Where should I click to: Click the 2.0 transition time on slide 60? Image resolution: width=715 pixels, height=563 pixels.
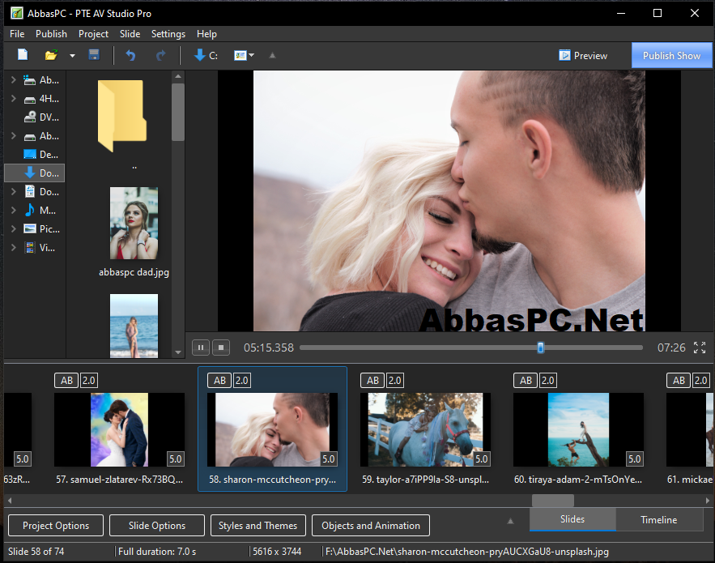547,381
